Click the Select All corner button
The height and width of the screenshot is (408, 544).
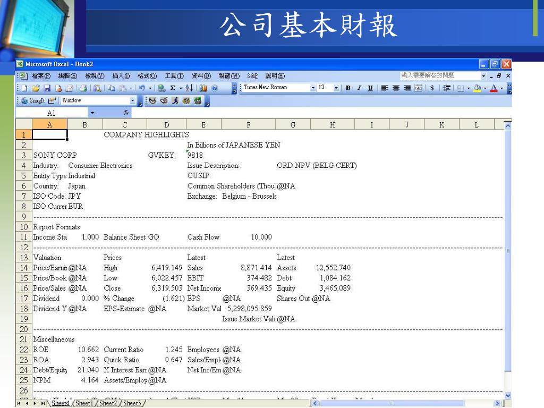(x=23, y=124)
